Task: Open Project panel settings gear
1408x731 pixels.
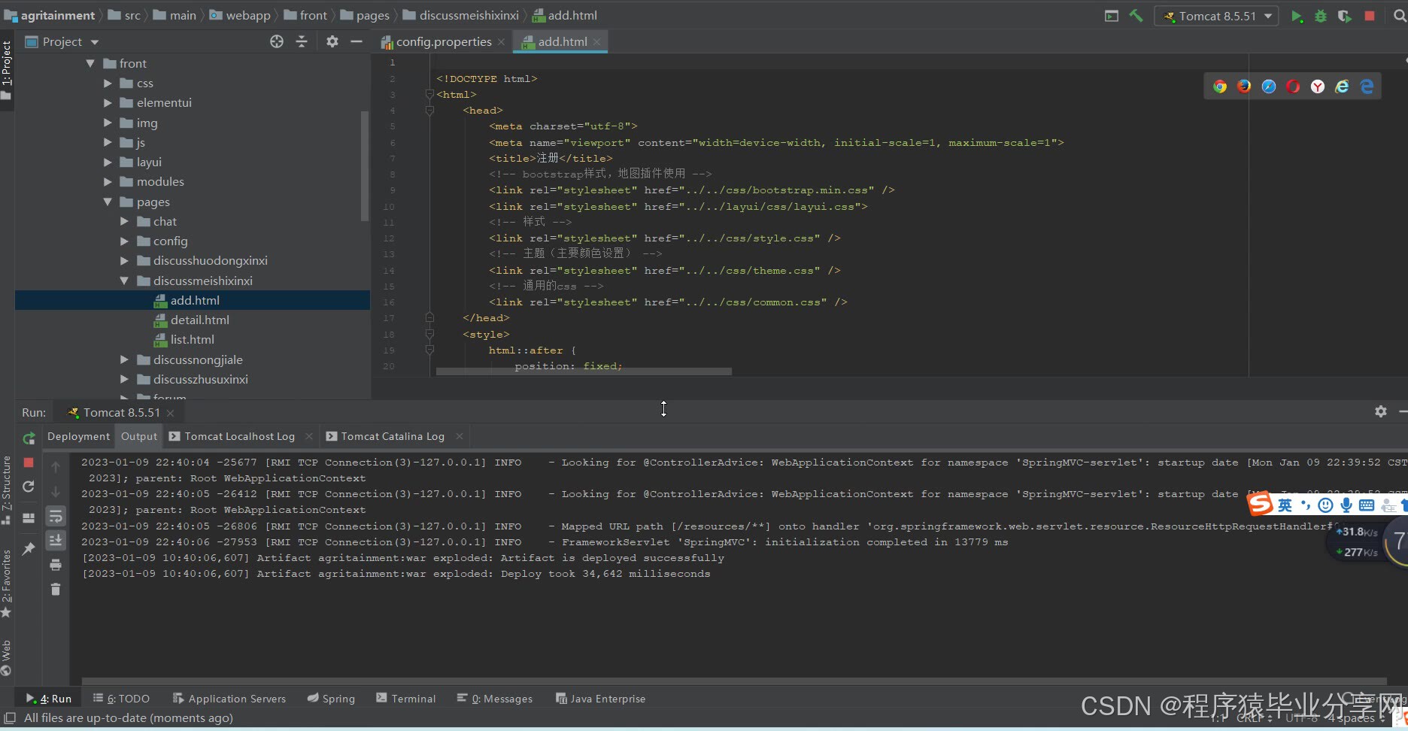Action: (332, 42)
